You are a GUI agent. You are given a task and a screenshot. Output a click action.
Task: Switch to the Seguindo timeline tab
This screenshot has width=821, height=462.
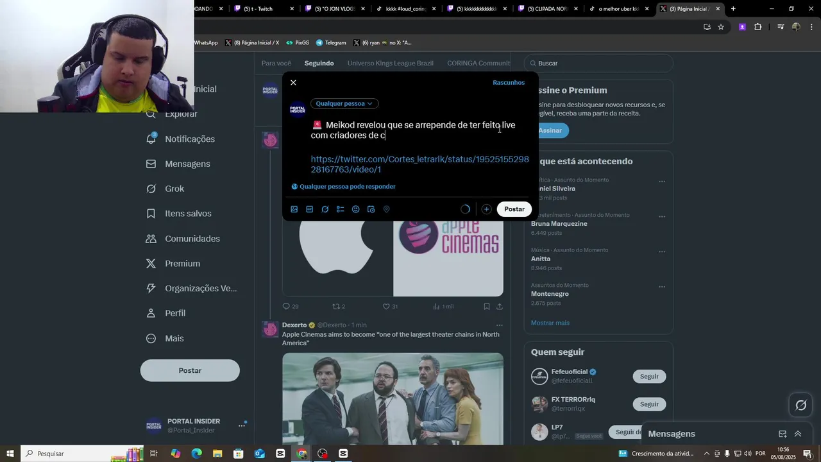(319, 64)
